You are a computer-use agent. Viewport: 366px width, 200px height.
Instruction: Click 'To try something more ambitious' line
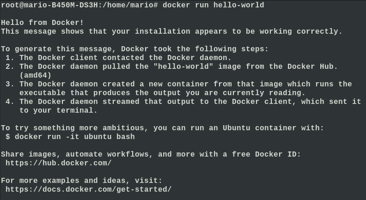click(163, 128)
